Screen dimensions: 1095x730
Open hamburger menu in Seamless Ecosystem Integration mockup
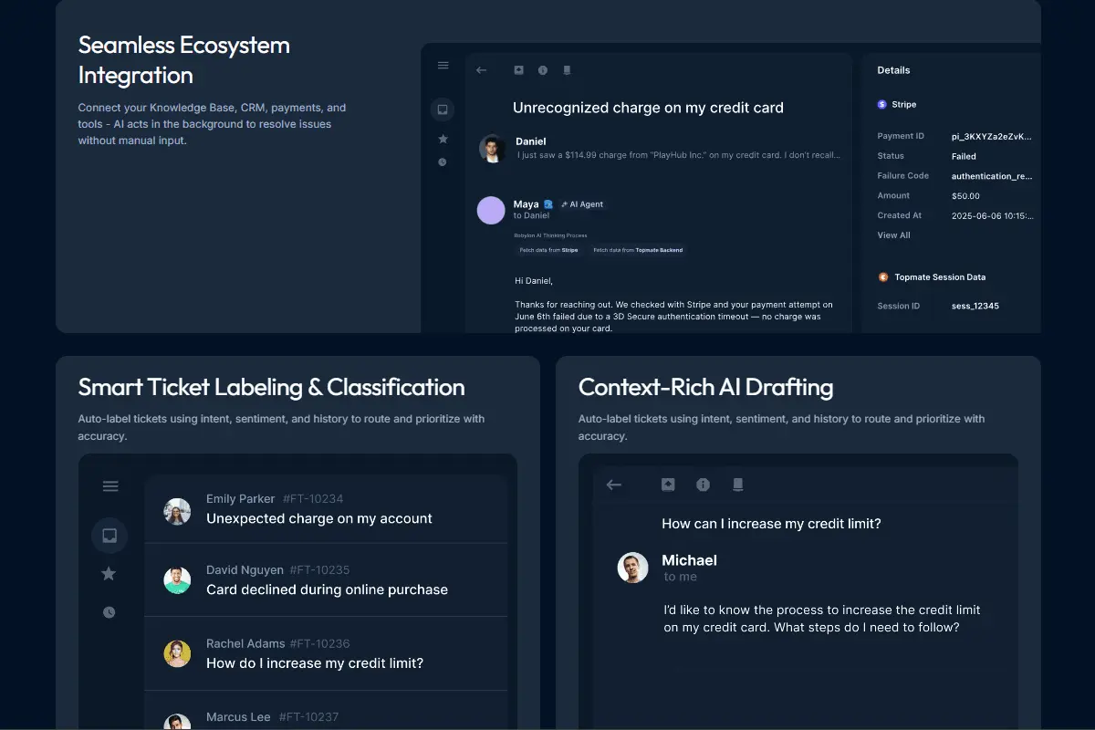tap(443, 66)
